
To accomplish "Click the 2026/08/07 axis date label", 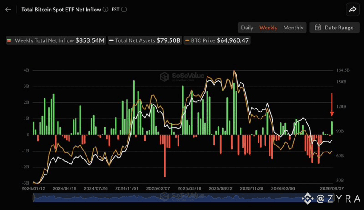I will click(332, 188).
